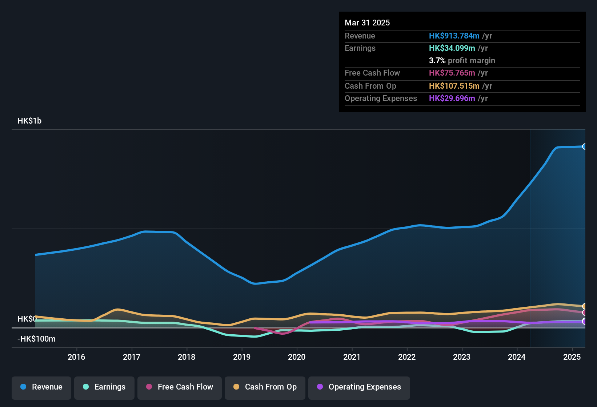Click the 3.7% profit margin text
Image resolution: width=597 pixels, height=407 pixels.
pos(462,61)
